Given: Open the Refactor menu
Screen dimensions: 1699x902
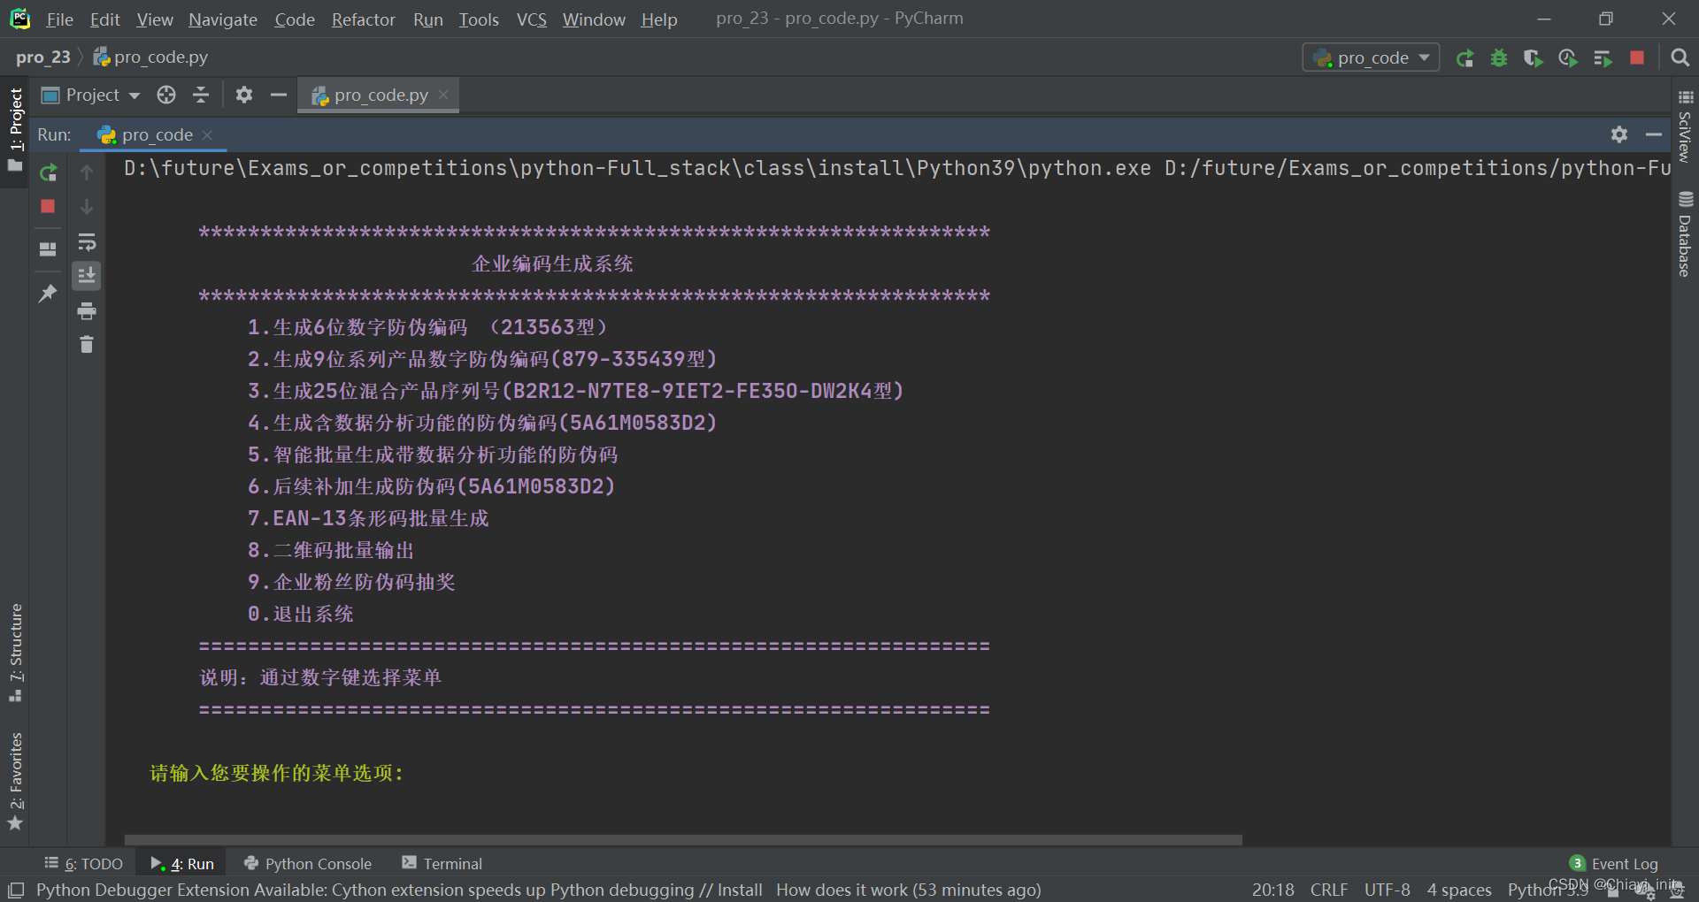Looking at the screenshot, I should pyautogui.click(x=363, y=19).
